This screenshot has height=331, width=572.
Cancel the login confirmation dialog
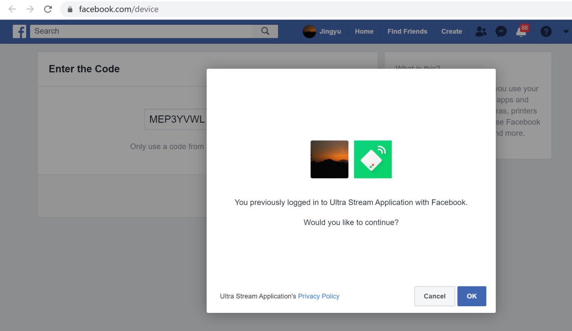(434, 296)
